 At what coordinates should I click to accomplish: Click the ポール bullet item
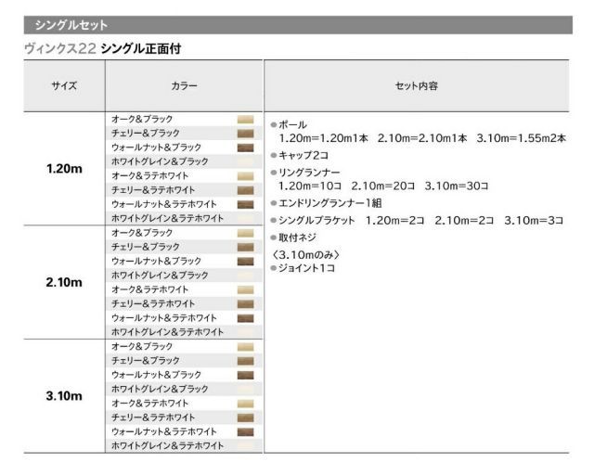(x=292, y=124)
